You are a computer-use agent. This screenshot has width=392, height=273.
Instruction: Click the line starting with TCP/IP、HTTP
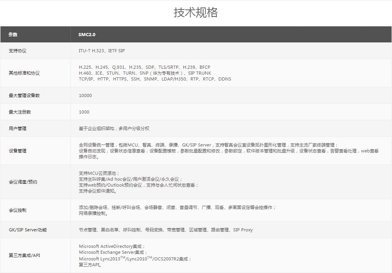(x=155, y=79)
